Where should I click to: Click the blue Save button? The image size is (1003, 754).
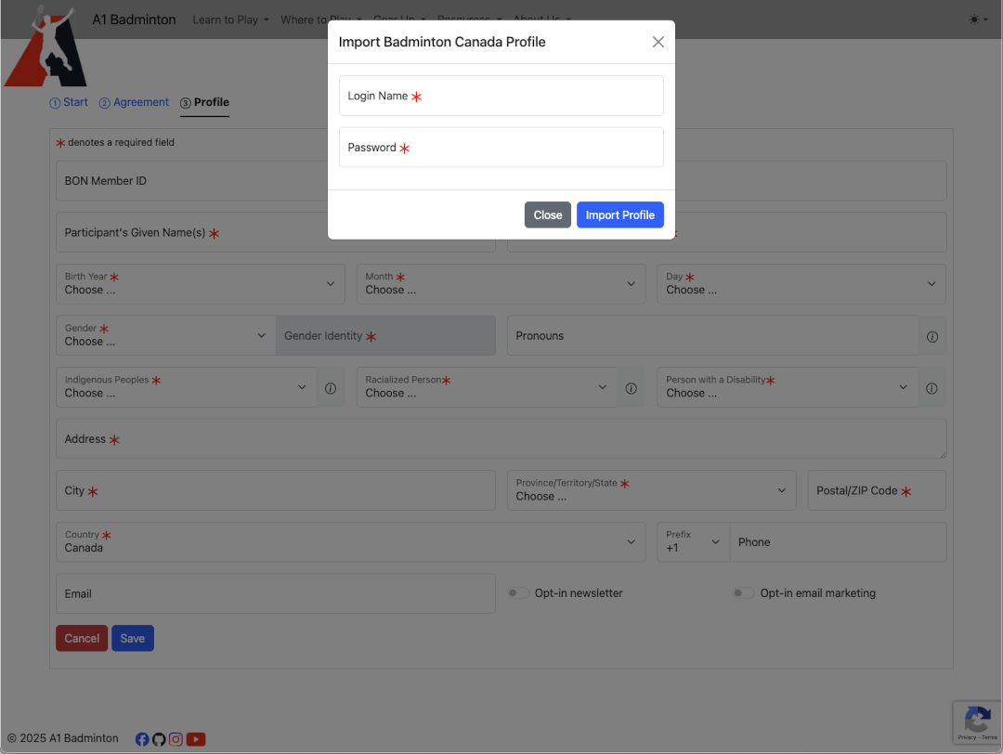click(133, 638)
